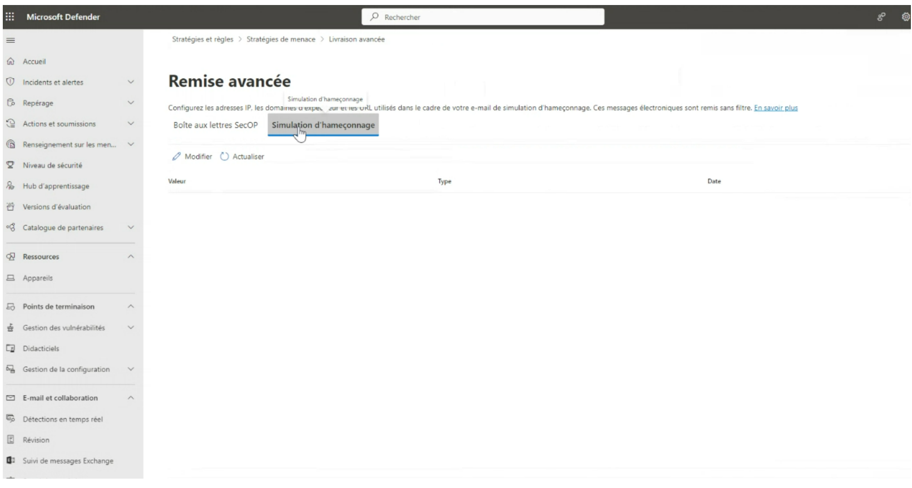This screenshot has height=488, width=912.
Task: Go to Stratégies de menace breadcrumb
Action: [x=281, y=40]
